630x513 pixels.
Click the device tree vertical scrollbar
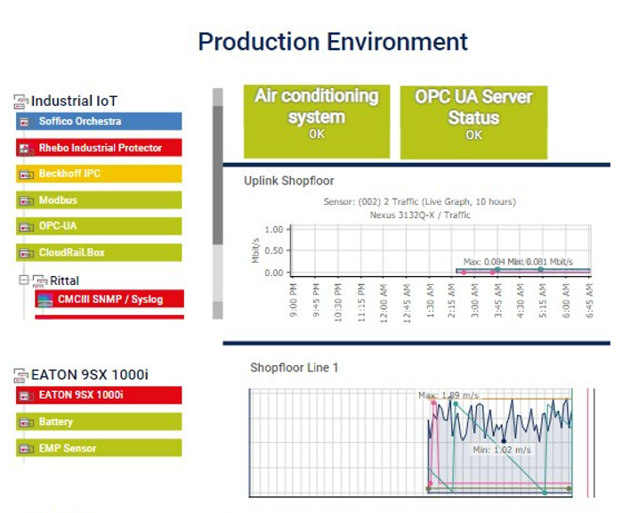point(217,178)
